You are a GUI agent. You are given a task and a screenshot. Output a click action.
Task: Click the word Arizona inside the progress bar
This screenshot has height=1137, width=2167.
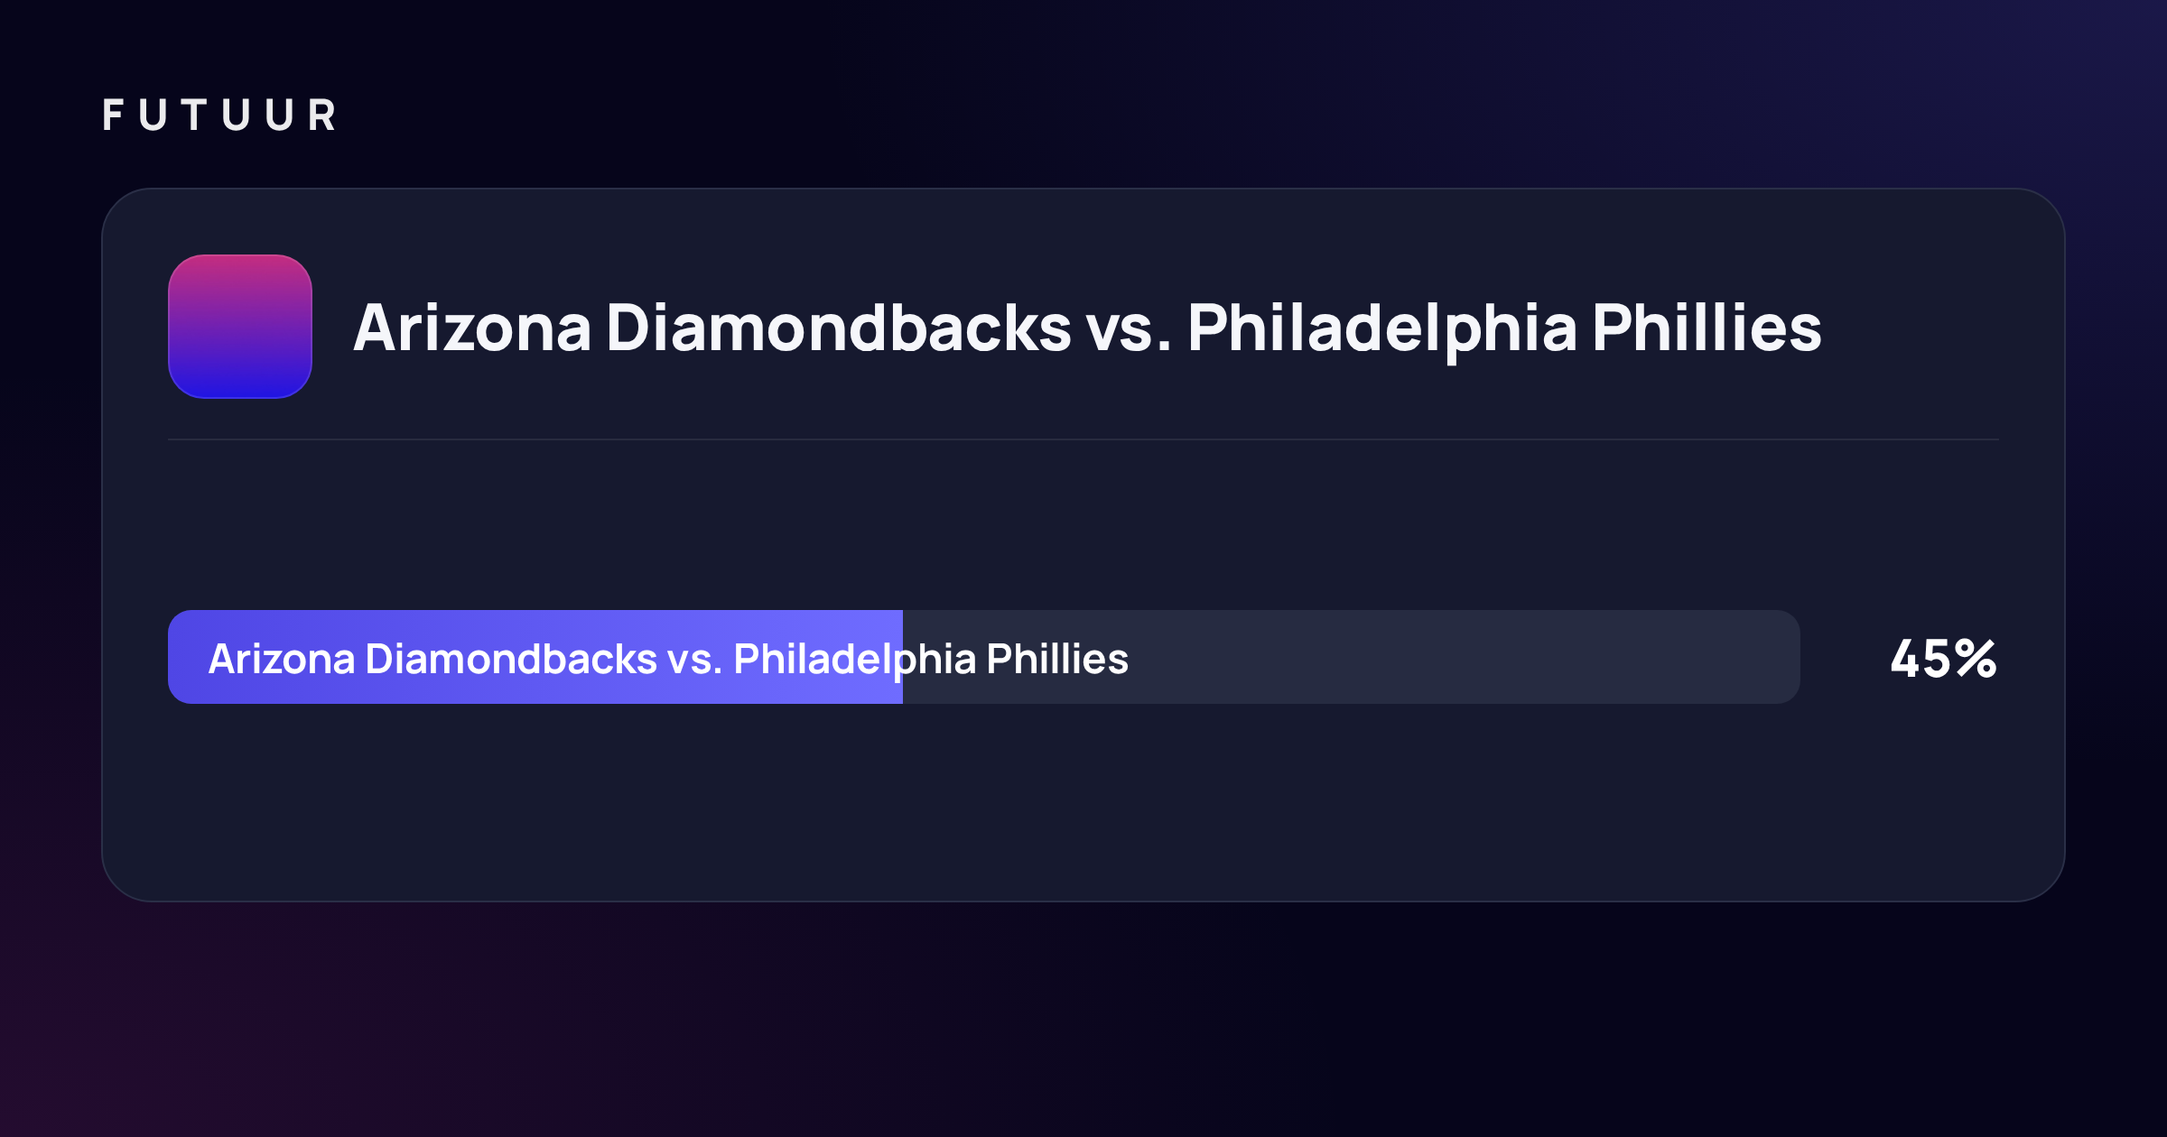click(x=282, y=659)
